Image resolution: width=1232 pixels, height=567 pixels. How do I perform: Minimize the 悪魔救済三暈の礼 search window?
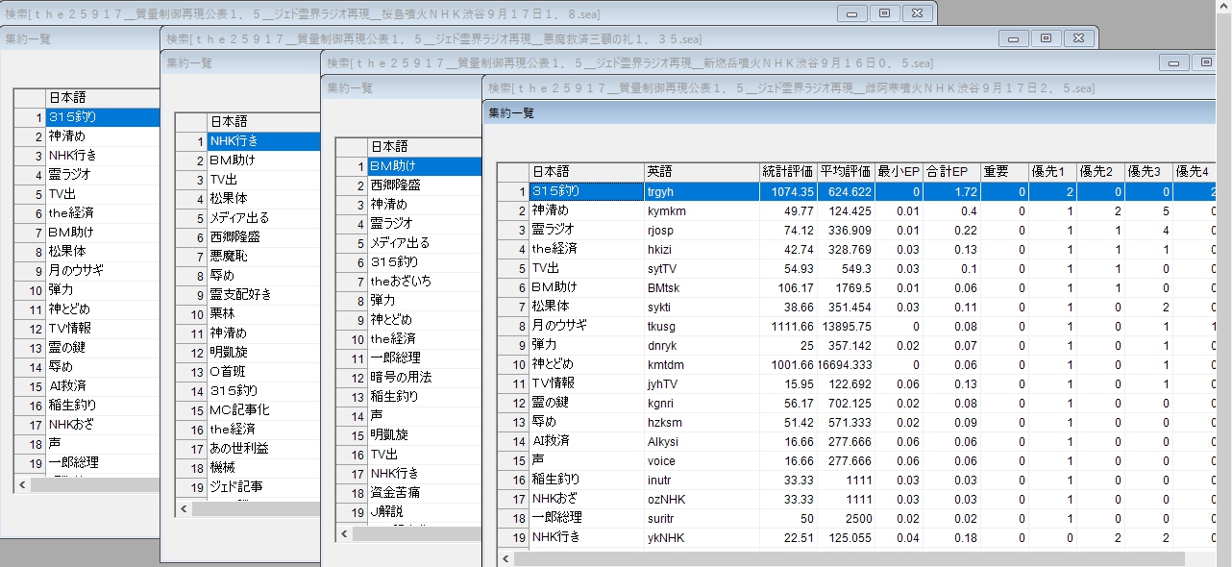coord(1013,38)
